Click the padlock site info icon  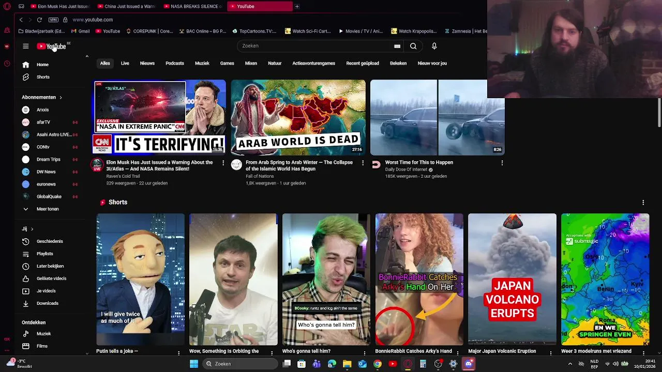coord(65,20)
